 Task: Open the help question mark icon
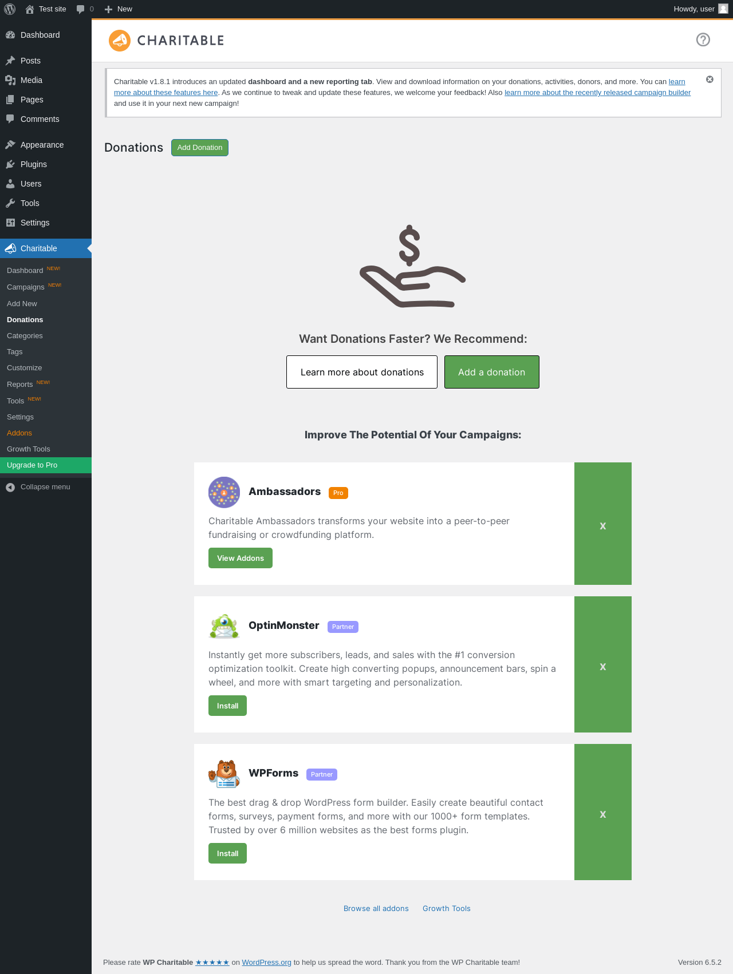tap(703, 39)
